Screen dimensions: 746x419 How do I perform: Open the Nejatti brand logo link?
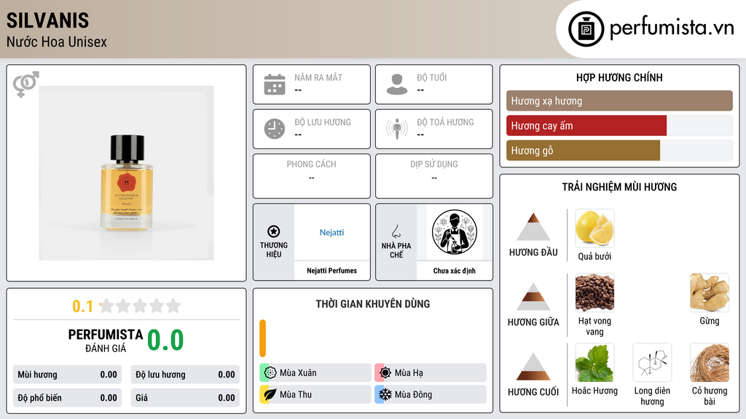click(x=331, y=232)
